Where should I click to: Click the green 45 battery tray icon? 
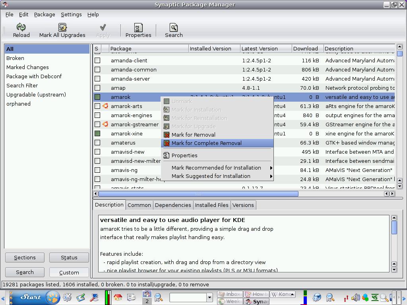(375, 297)
